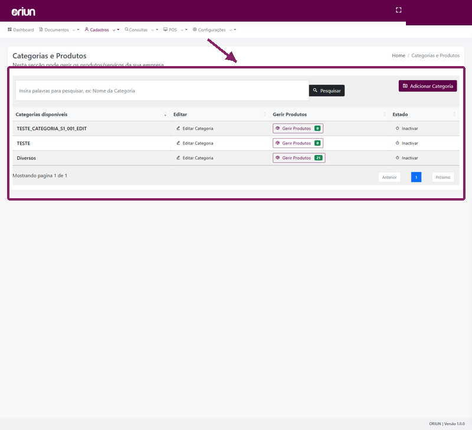Sort by Estado column
This screenshot has height=430, width=472.
pyautogui.click(x=424, y=114)
